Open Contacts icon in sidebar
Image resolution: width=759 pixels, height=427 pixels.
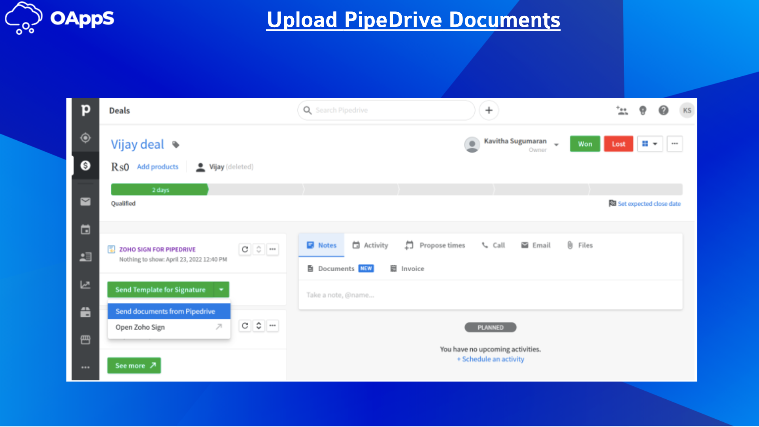tap(85, 257)
